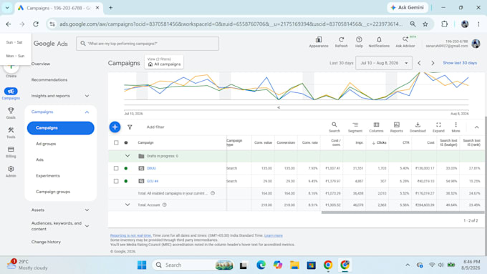Select all campaigns header checkbox

[x=116, y=143]
